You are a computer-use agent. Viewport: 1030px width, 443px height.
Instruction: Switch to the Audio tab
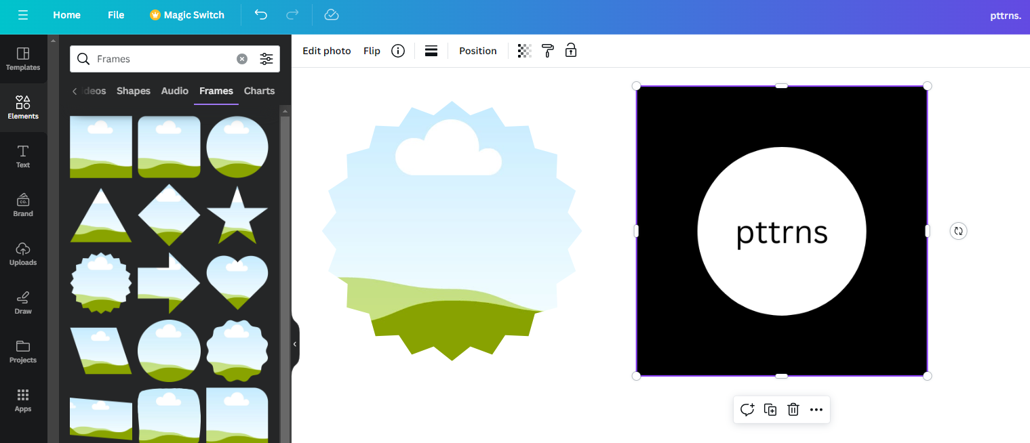(175, 91)
